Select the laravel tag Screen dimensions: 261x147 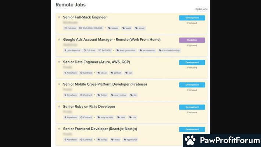pos(113,28)
